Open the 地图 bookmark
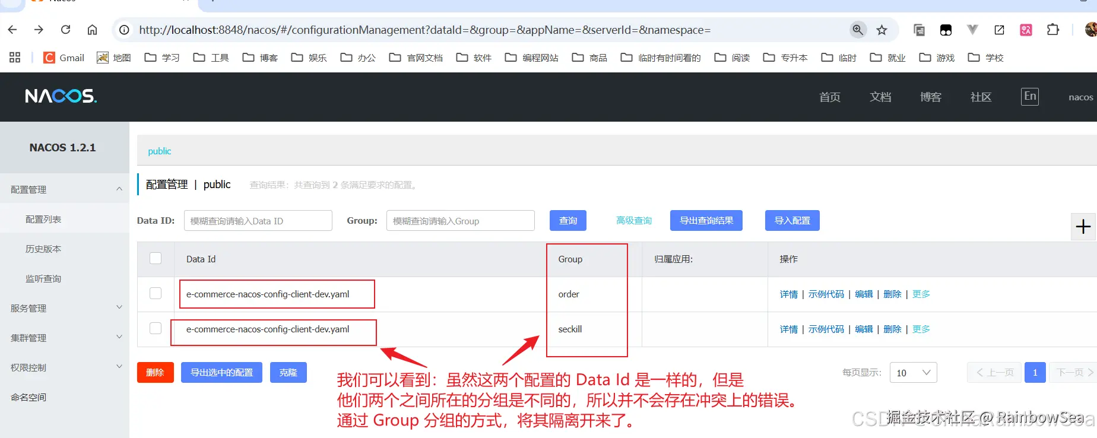1097x438 pixels. [x=114, y=58]
